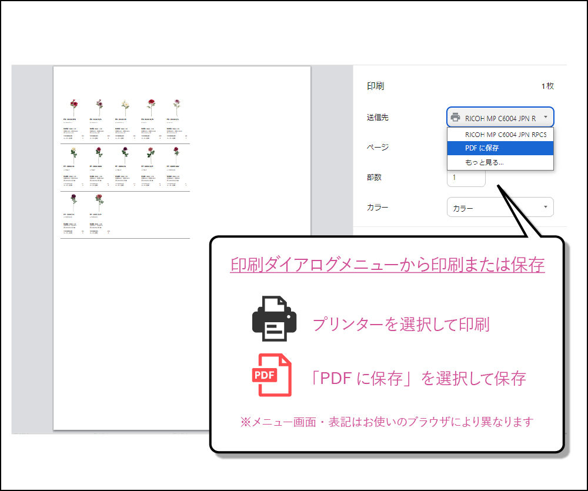
Task: Click the first flower image in preview's top row
Action: click(x=73, y=108)
